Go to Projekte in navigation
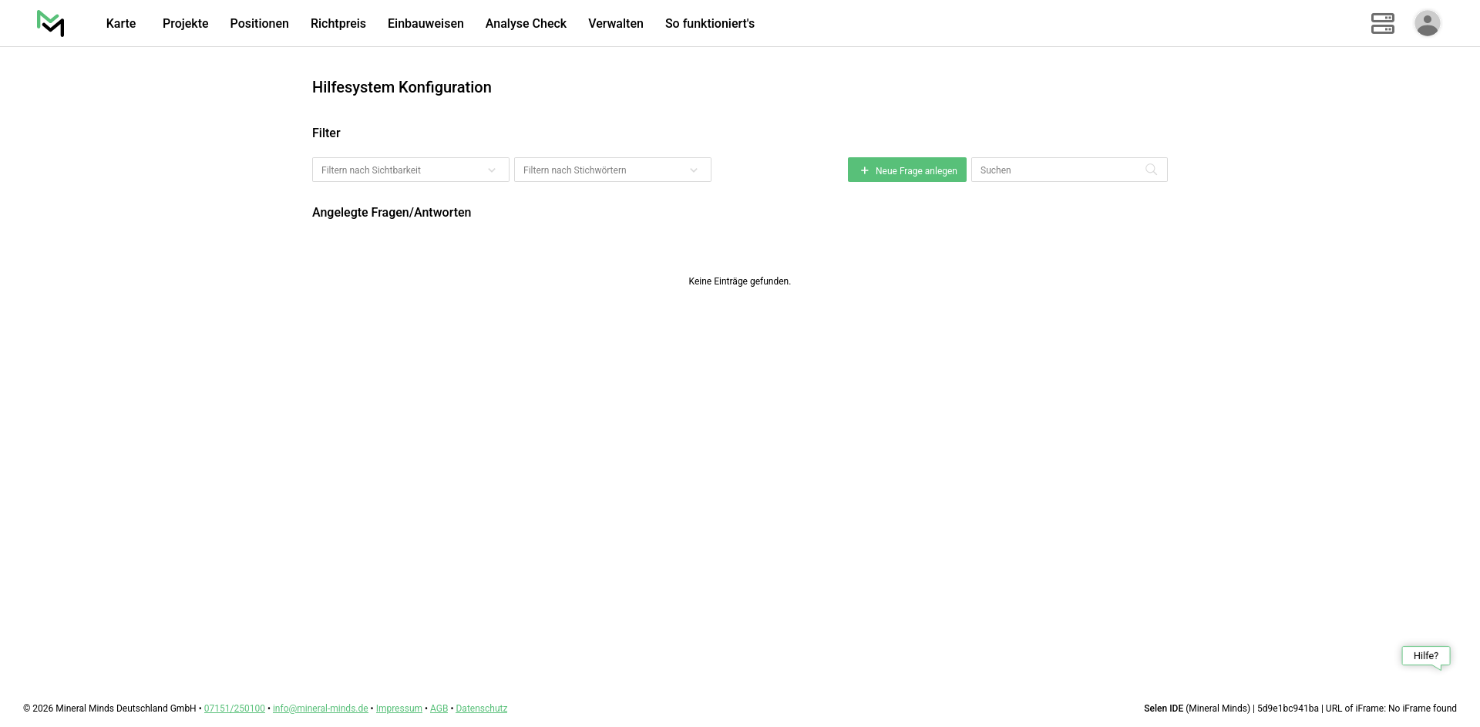This screenshot has width=1480, height=727. click(x=185, y=24)
